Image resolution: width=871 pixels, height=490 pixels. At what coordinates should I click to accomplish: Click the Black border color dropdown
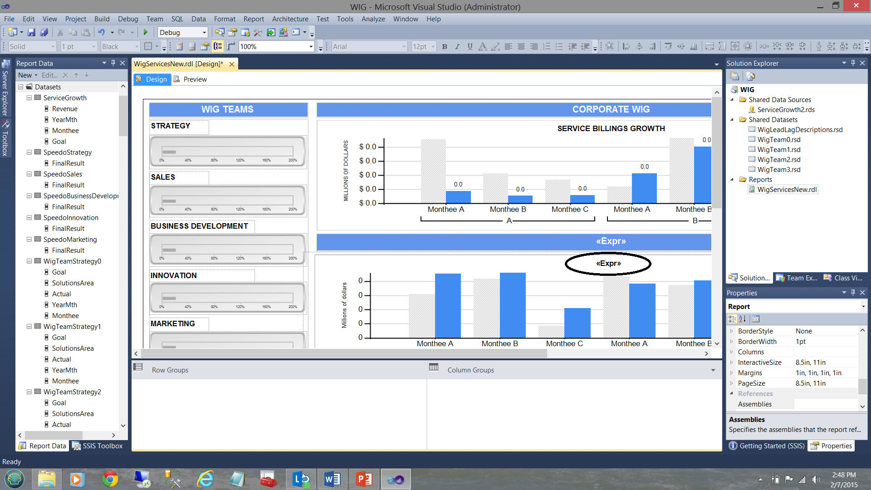pyautogui.click(x=136, y=46)
